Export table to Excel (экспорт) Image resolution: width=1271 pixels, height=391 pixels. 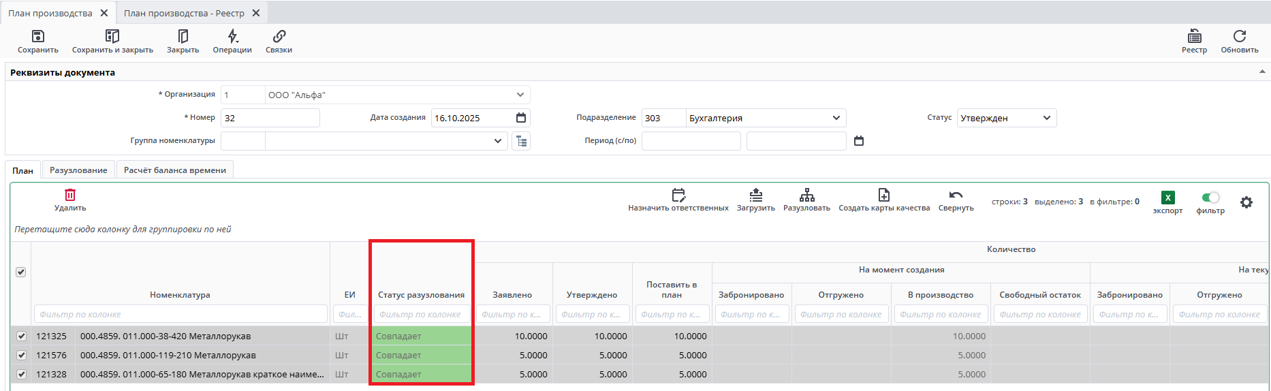[x=1167, y=198]
